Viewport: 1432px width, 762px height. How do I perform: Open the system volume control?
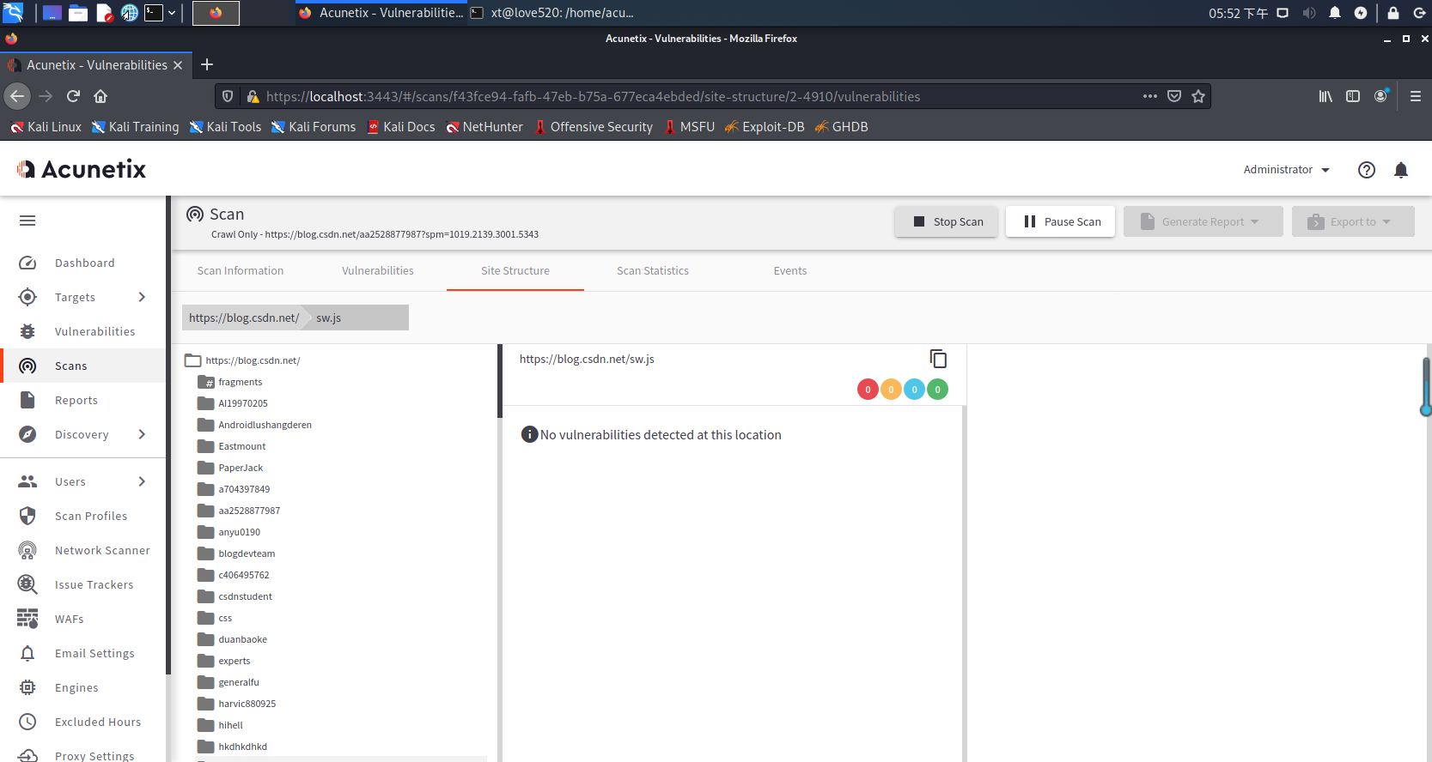tap(1309, 13)
